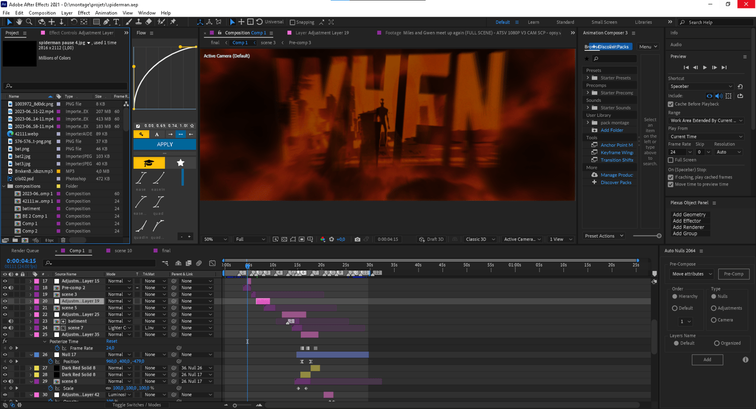The width and height of the screenshot is (756, 409).
Task: Click the Add button in Auto Nulls
Action: pos(707,360)
